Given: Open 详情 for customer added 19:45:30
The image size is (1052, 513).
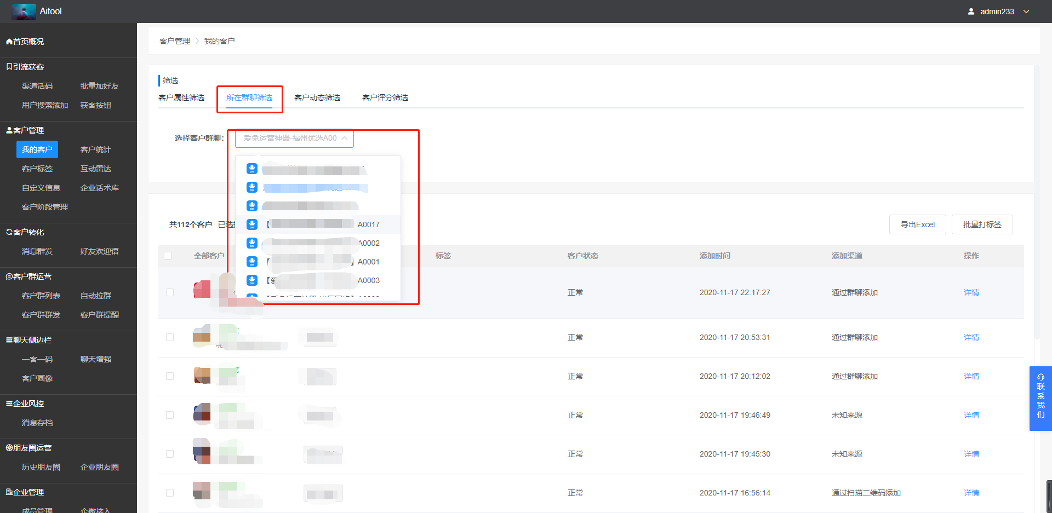Looking at the screenshot, I should coord(971,454).
